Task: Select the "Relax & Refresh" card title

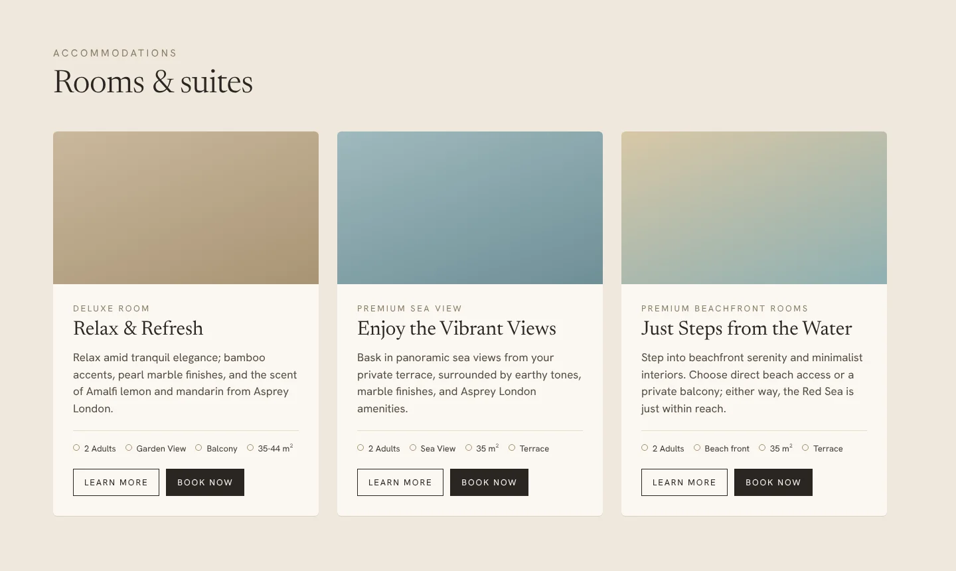Action: tap(138, 328)
